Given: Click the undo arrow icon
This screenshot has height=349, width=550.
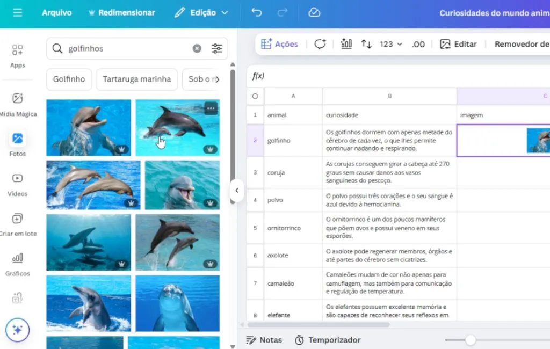Looking at the screenshot, I should pos(257,12).
